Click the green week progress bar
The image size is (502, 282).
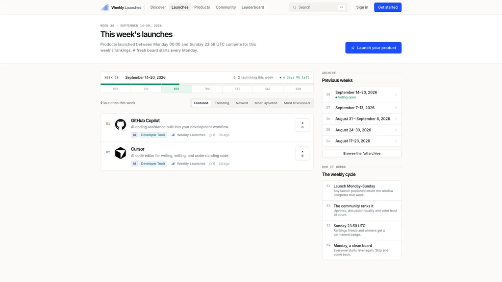(140, 84)
